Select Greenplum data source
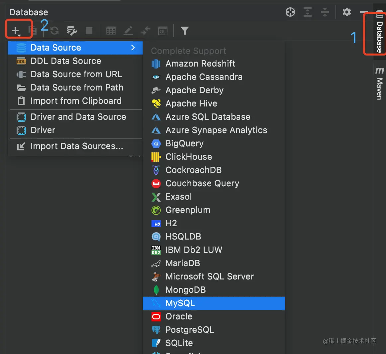Screen dimensions: 386x354 pyautogui.click(x=214, y=210)
